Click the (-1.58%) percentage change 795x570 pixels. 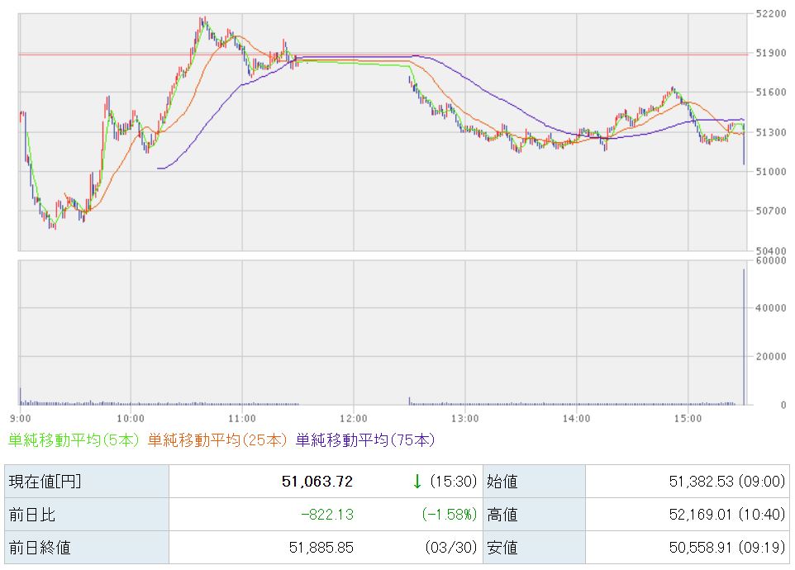(450, 515)
